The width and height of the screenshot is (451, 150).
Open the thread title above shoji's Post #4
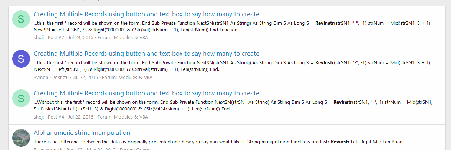pos(146,93)
